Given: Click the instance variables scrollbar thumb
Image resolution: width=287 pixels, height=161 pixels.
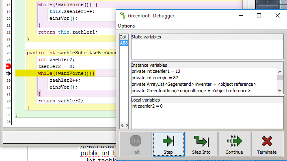Looking at the screenshot, I should (x=280, y=78).
